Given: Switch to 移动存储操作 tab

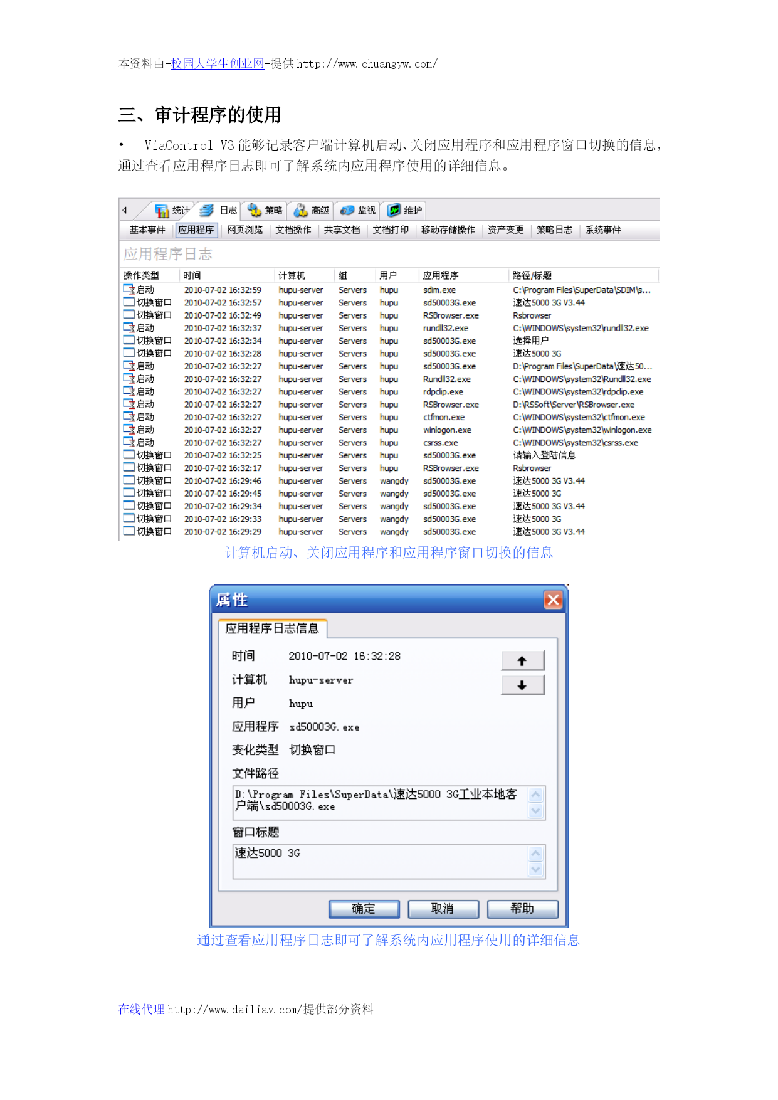Looking at the screenshot, I should (x=448, y=230).
